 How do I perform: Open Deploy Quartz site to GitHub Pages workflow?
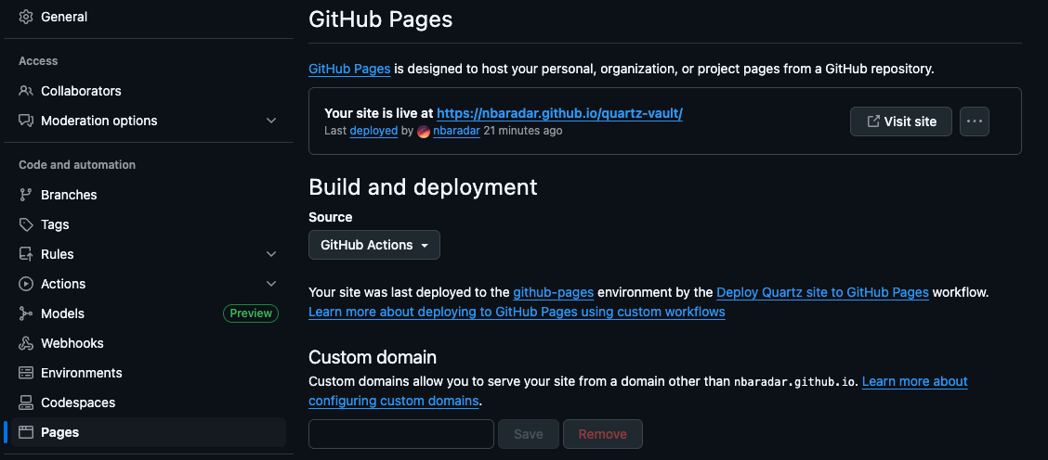pyautogui.click(x=822, y=292)
